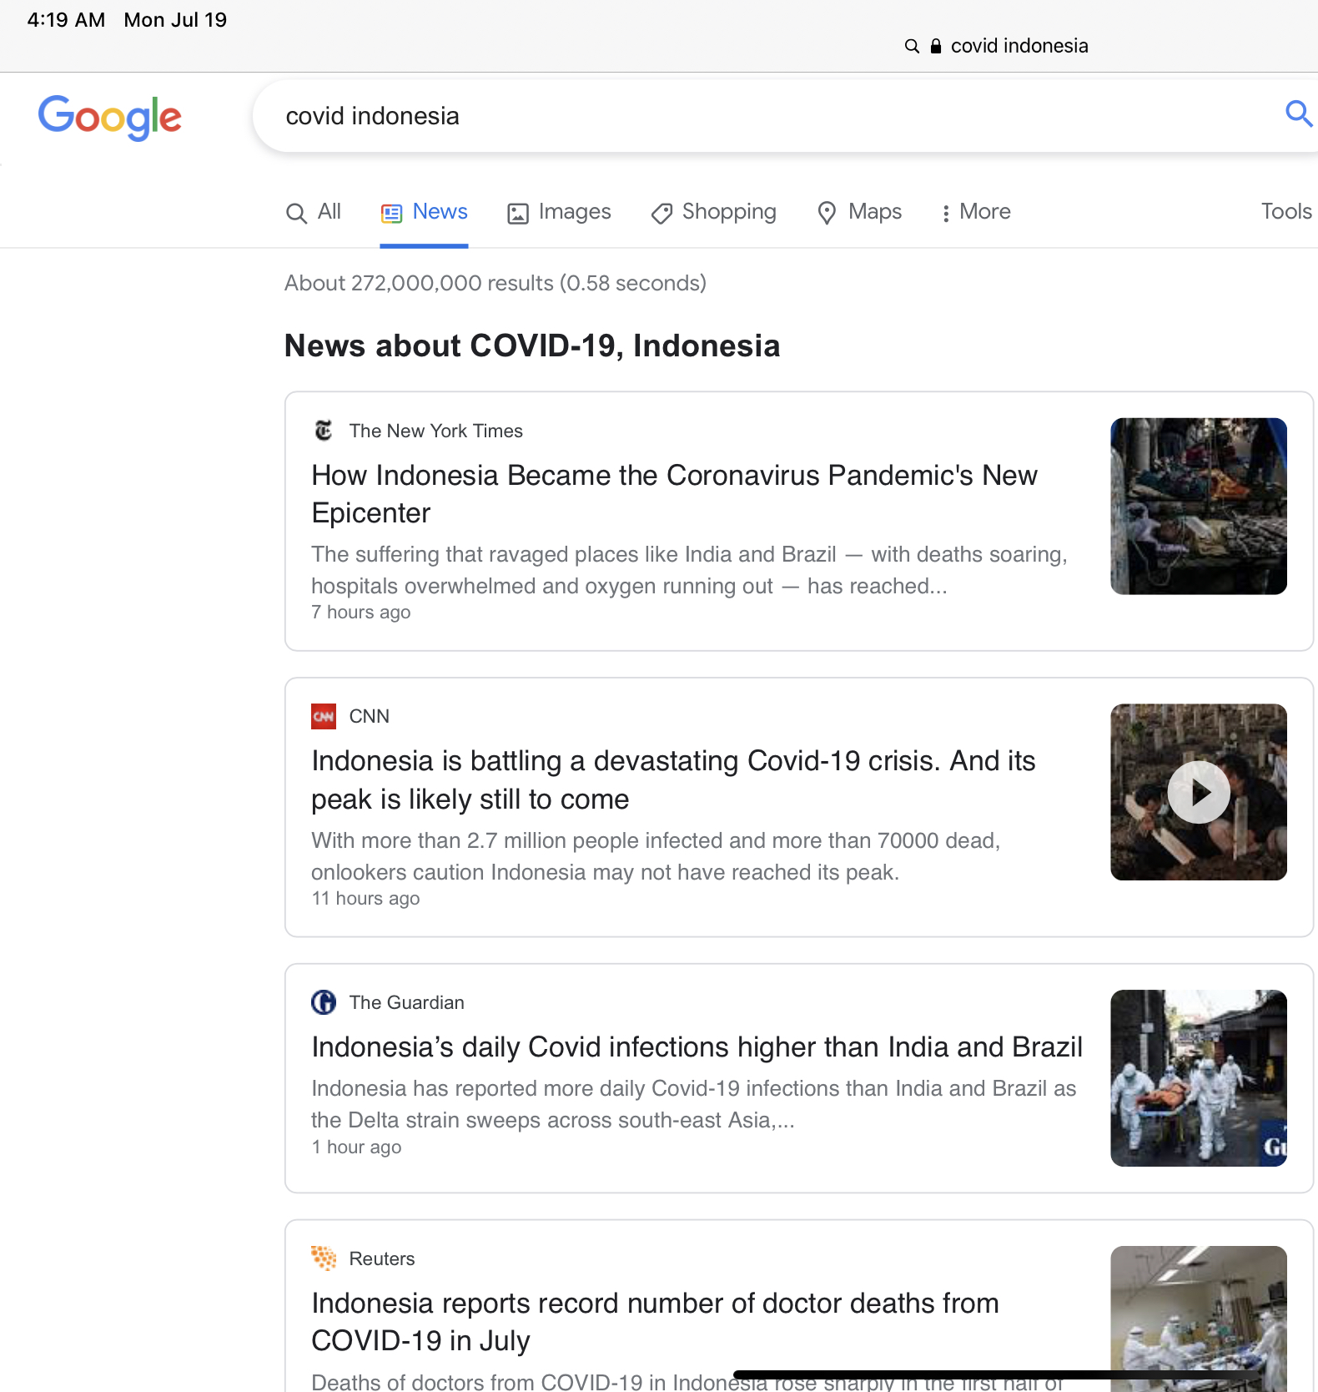Click the 'Reuters' source name
This screenshot has width=1318, height=1392.
382,1258
